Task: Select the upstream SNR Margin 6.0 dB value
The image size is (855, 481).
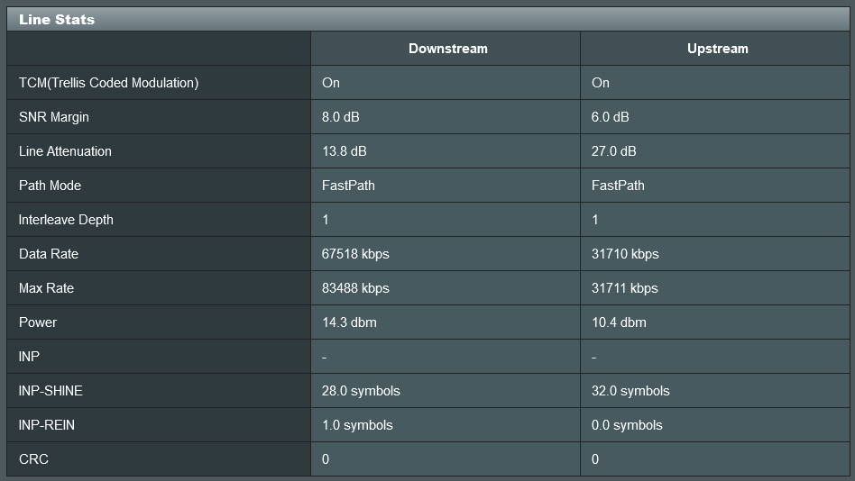Action: tap(611, 117)
